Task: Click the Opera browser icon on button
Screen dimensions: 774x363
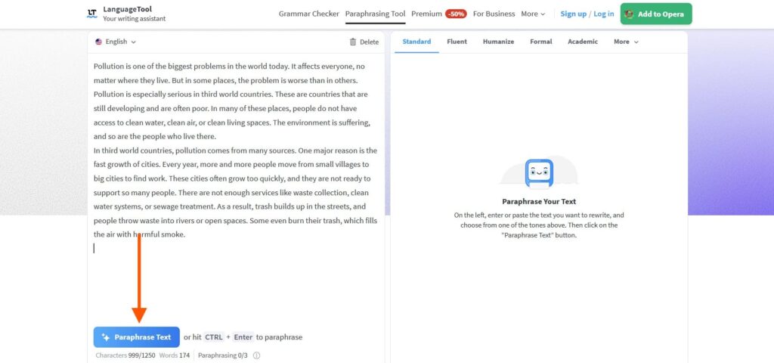Action: coord(629,14)
